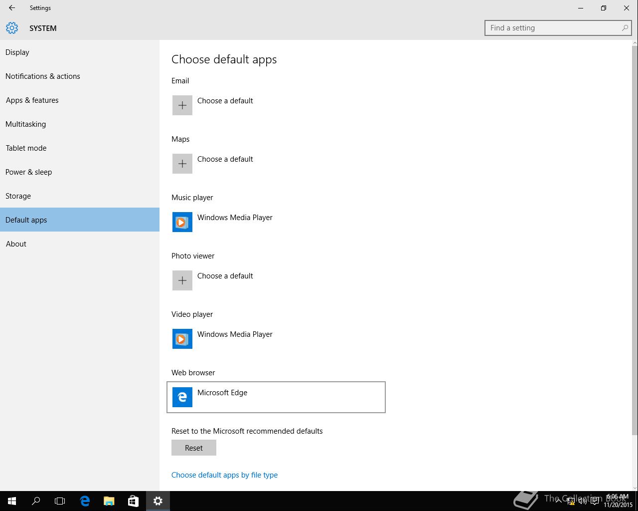Choose a default Photo viewer
Viewport: 638px width, 511px height.
(x=276, y=280)
